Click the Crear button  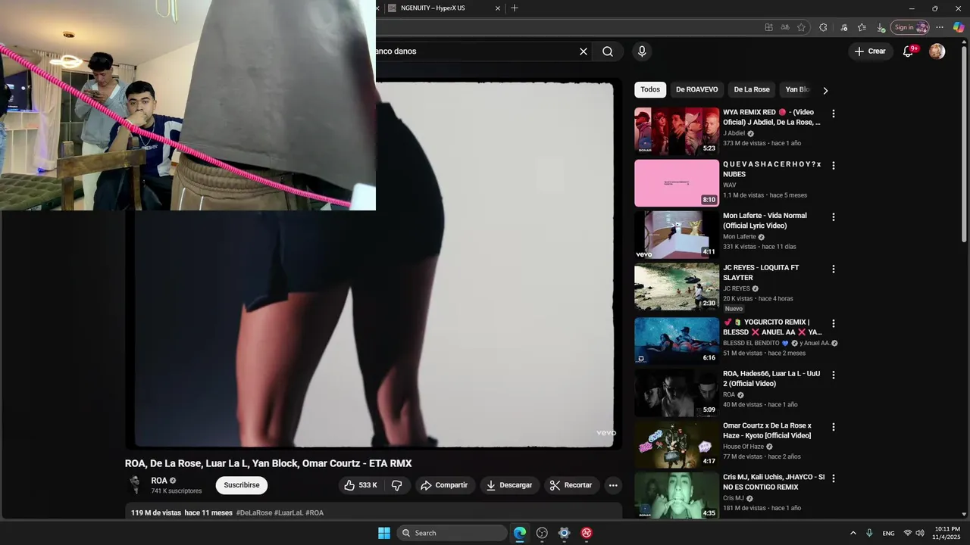point(870,51)
